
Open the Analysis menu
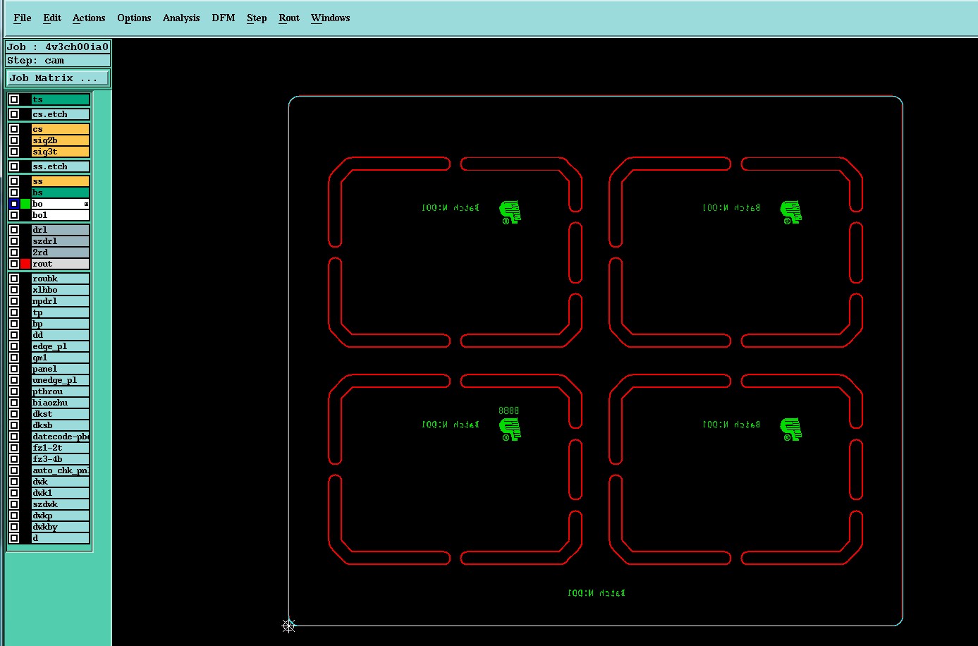[181, 18]
